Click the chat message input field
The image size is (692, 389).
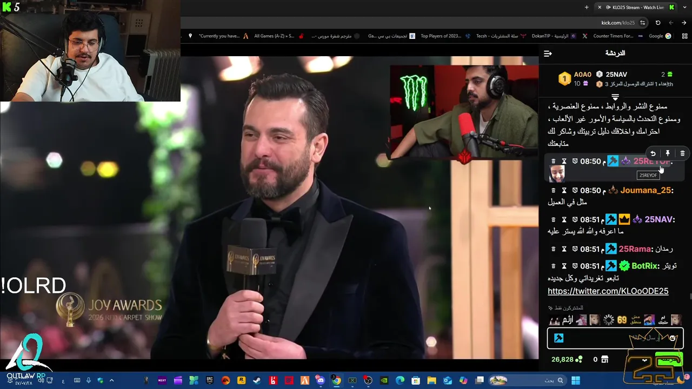pos(615,338)
